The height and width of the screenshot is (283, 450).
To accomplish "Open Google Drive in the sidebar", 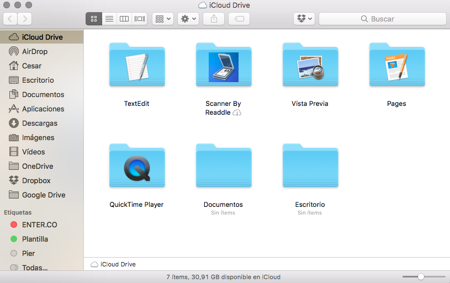I will pos(42,195).
